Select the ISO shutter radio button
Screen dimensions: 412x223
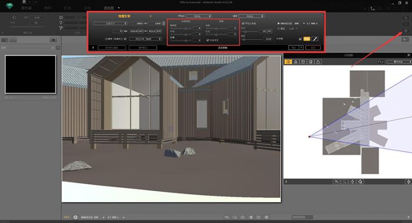[278, 23]
